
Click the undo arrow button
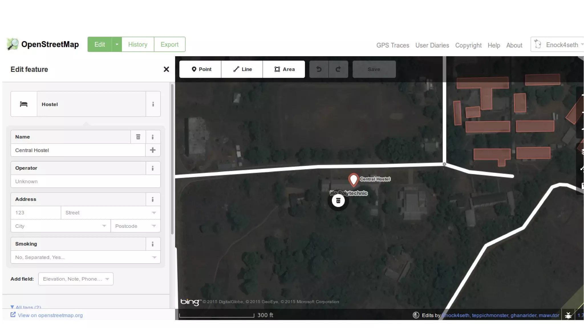319,69
